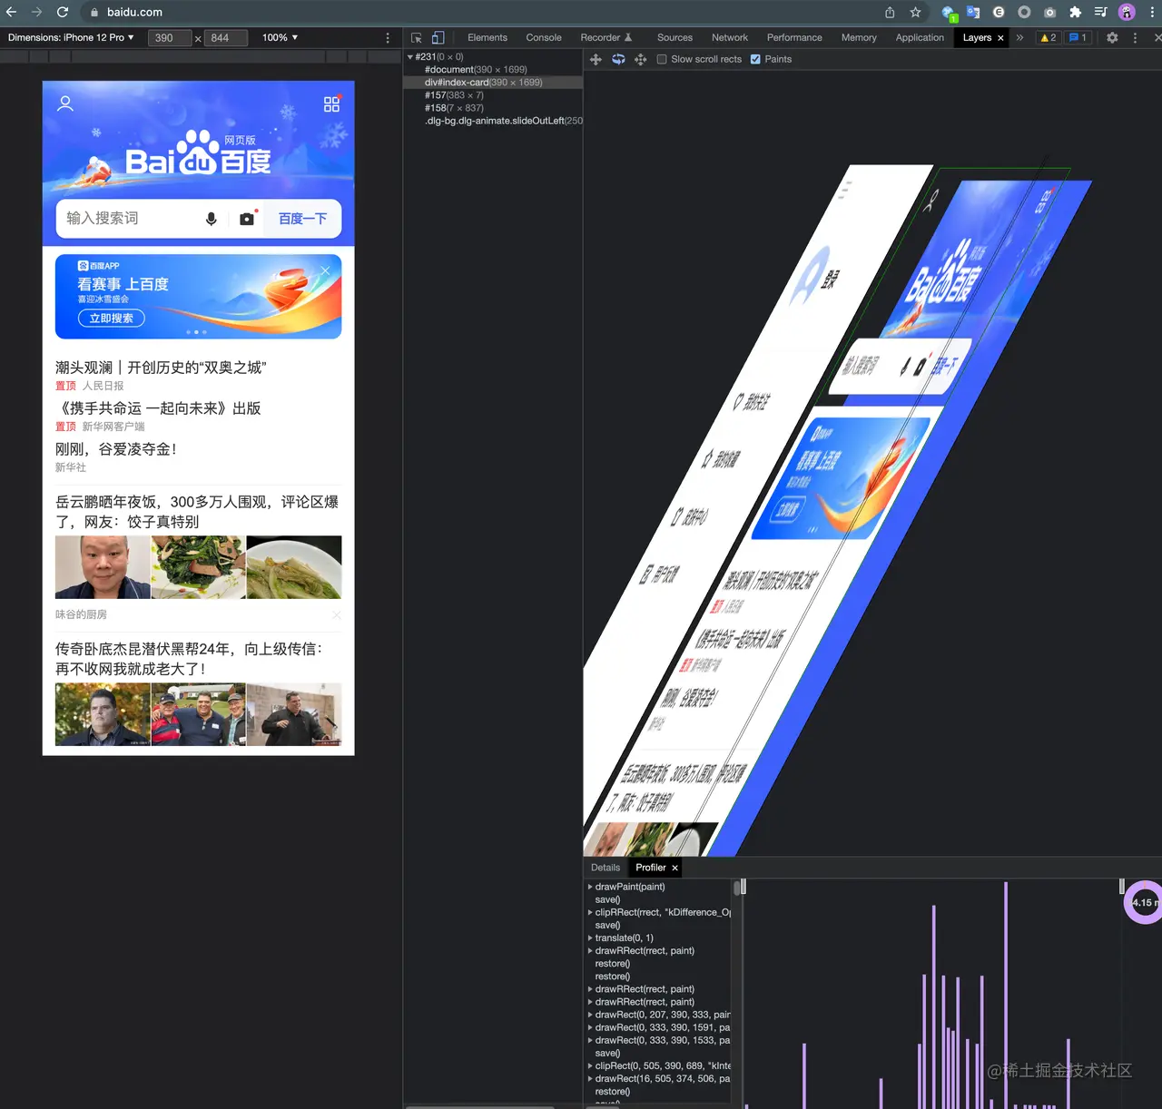The height and width of the screenshot is (1109, 1162).
Task: Tap the 立即搜索 banner button
Action: [x=112, y=319]
